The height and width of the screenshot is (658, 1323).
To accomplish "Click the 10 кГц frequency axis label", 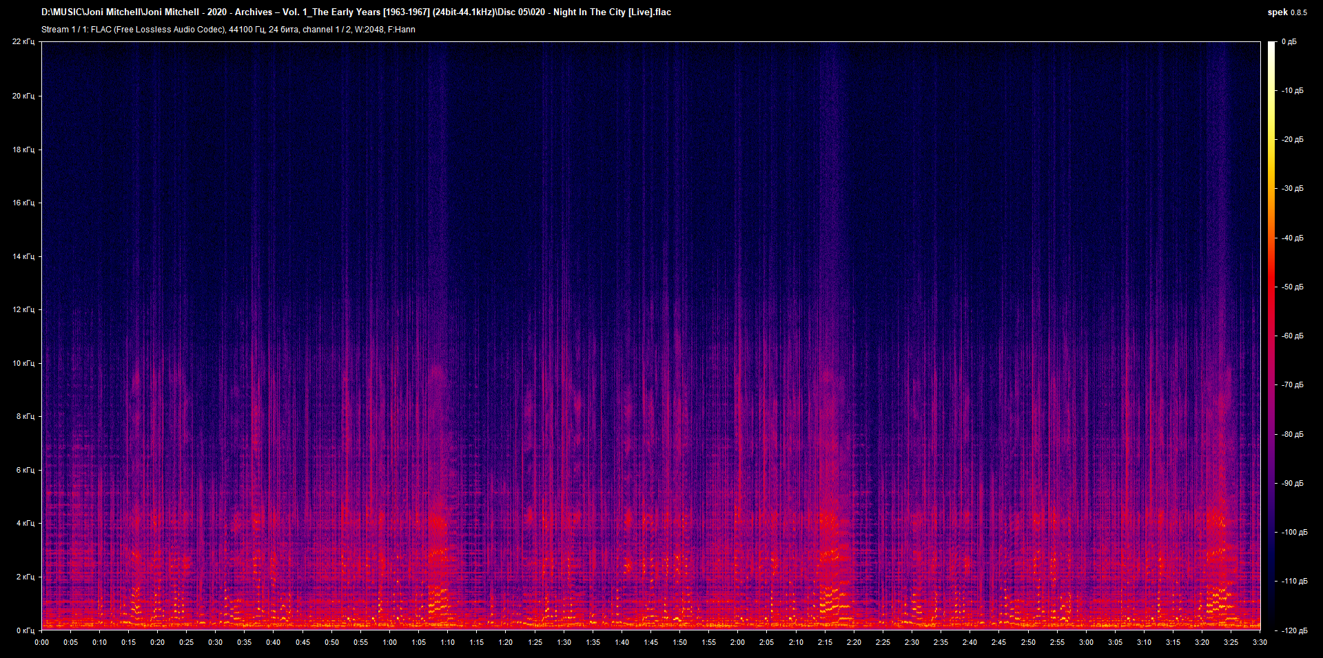I will pyautogui.click(x=23, y=362).
